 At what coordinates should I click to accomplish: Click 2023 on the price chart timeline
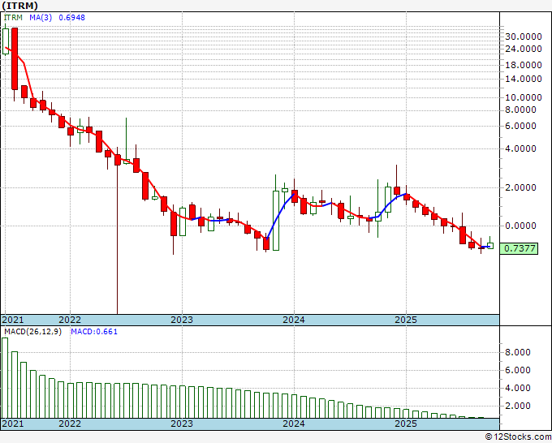(181, 320)
